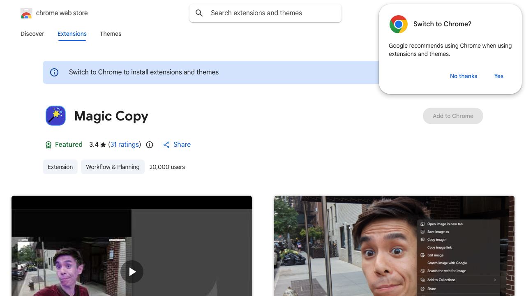Click the info icon in blue banner

(54, 72)
